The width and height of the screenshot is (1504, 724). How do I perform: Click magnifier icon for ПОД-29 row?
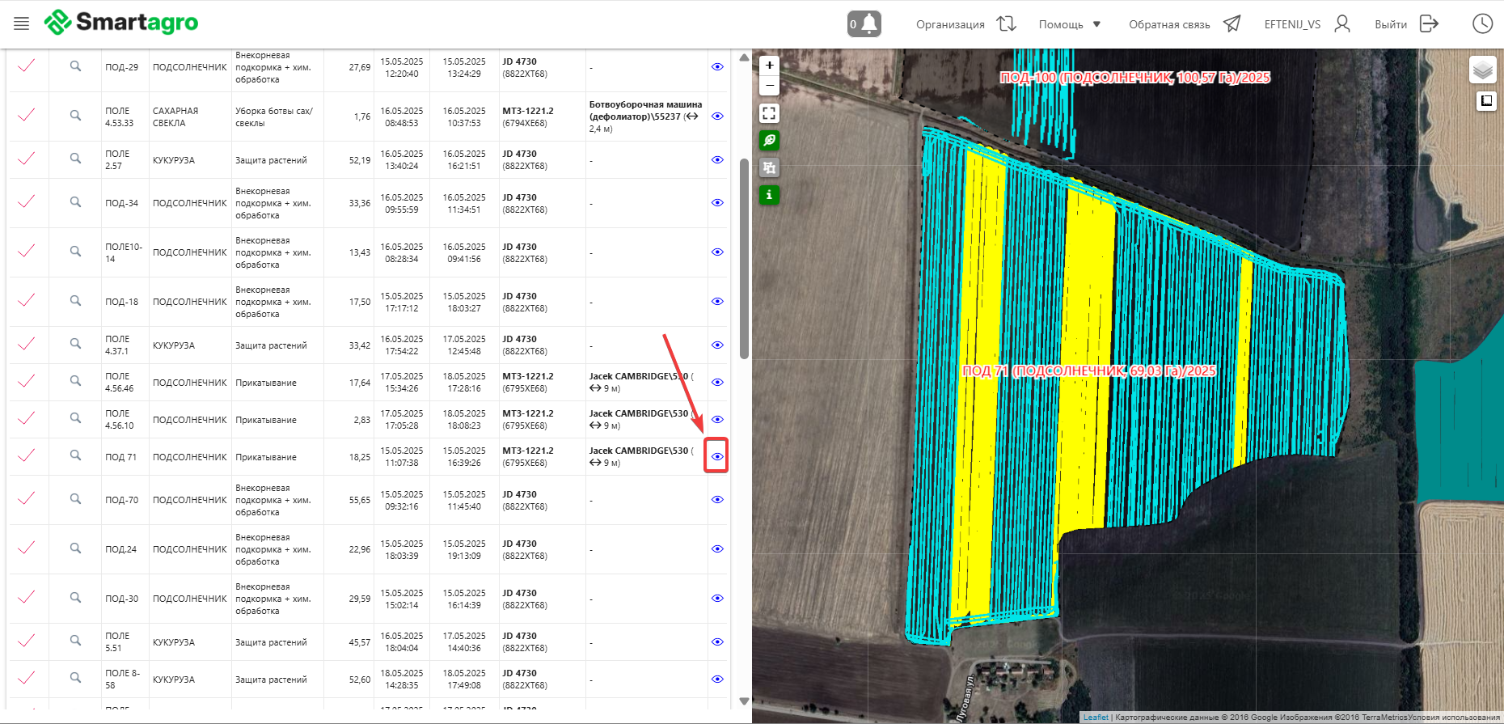tap(75, 66)
